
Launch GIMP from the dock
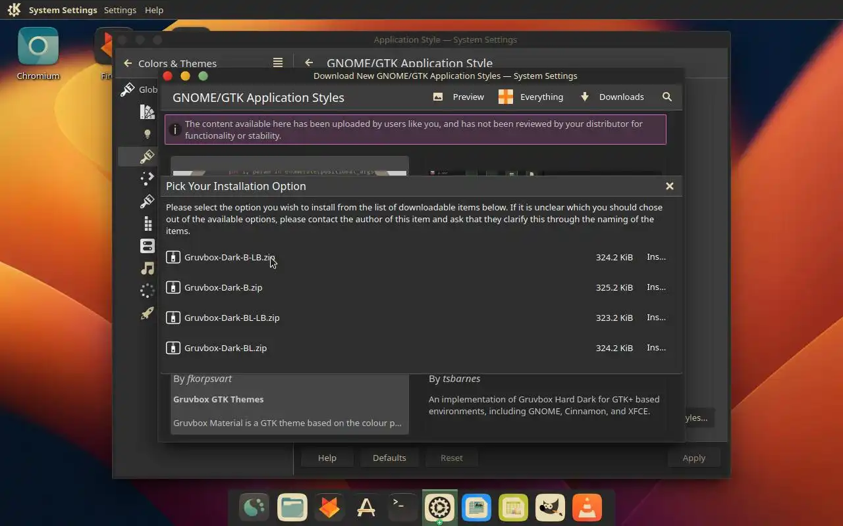550,508
